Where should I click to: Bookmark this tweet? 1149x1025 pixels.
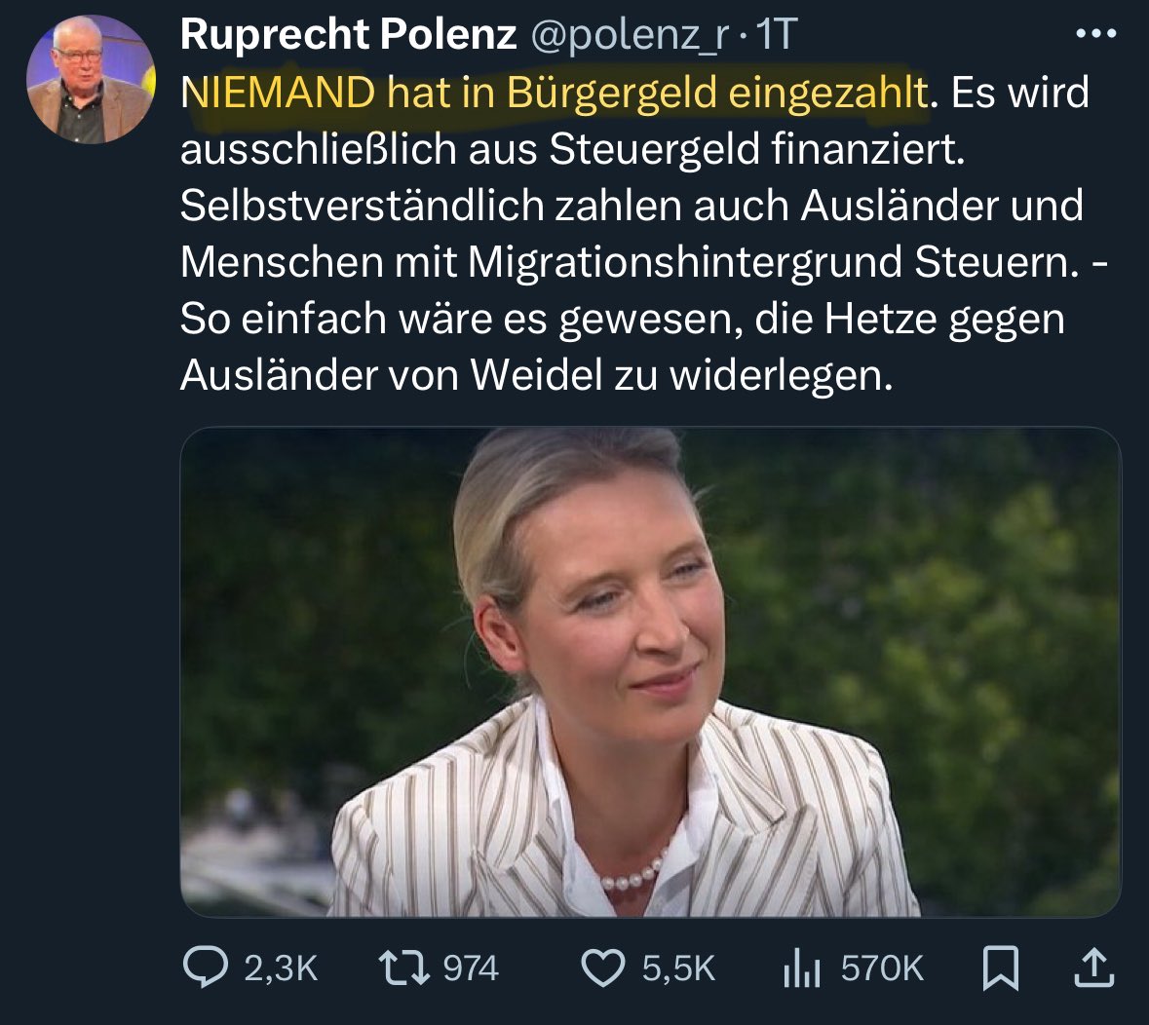click(x=1000, y=968)
